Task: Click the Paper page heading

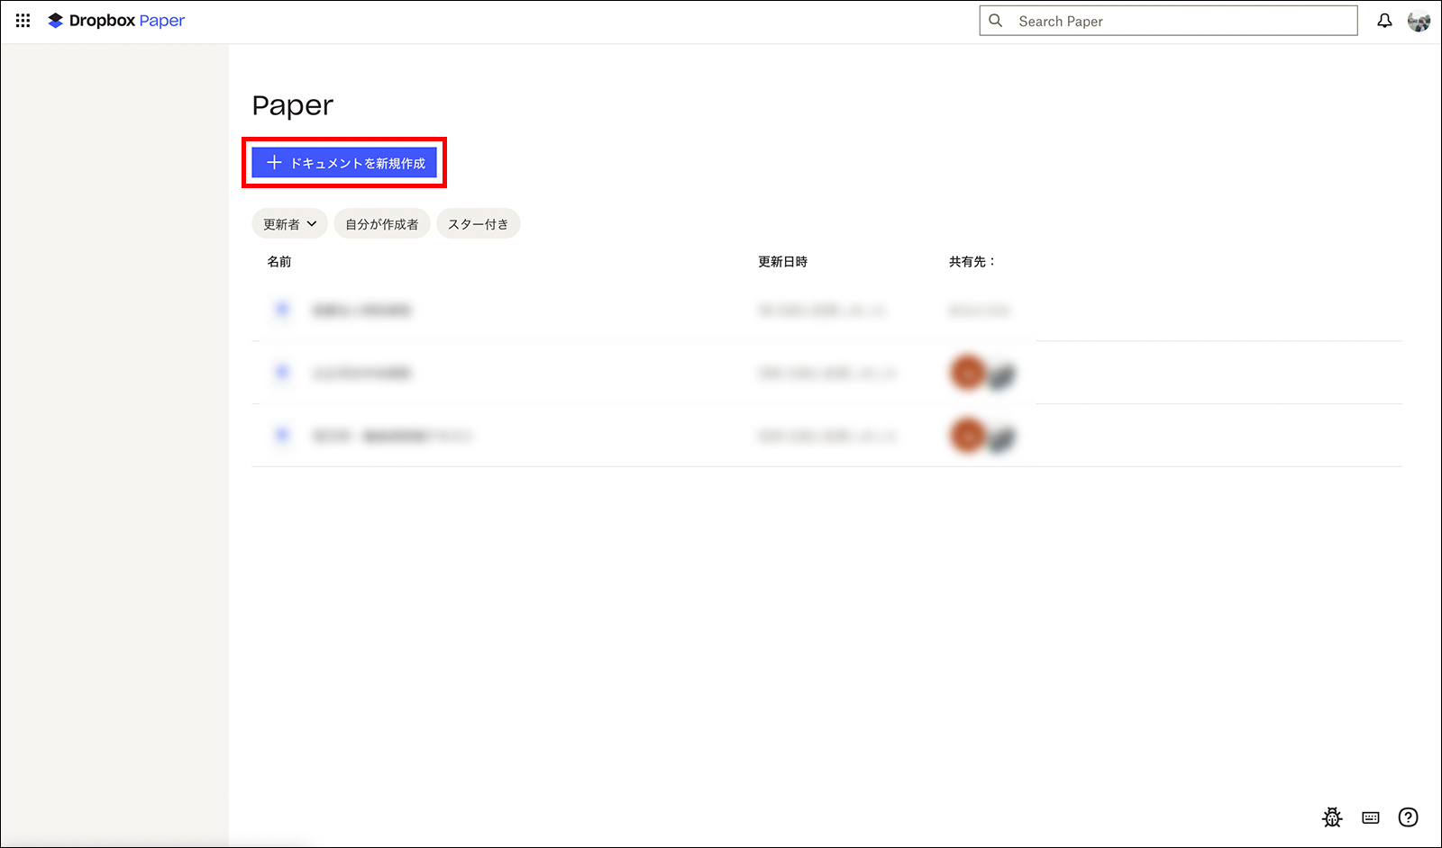Action: (293, 106)
